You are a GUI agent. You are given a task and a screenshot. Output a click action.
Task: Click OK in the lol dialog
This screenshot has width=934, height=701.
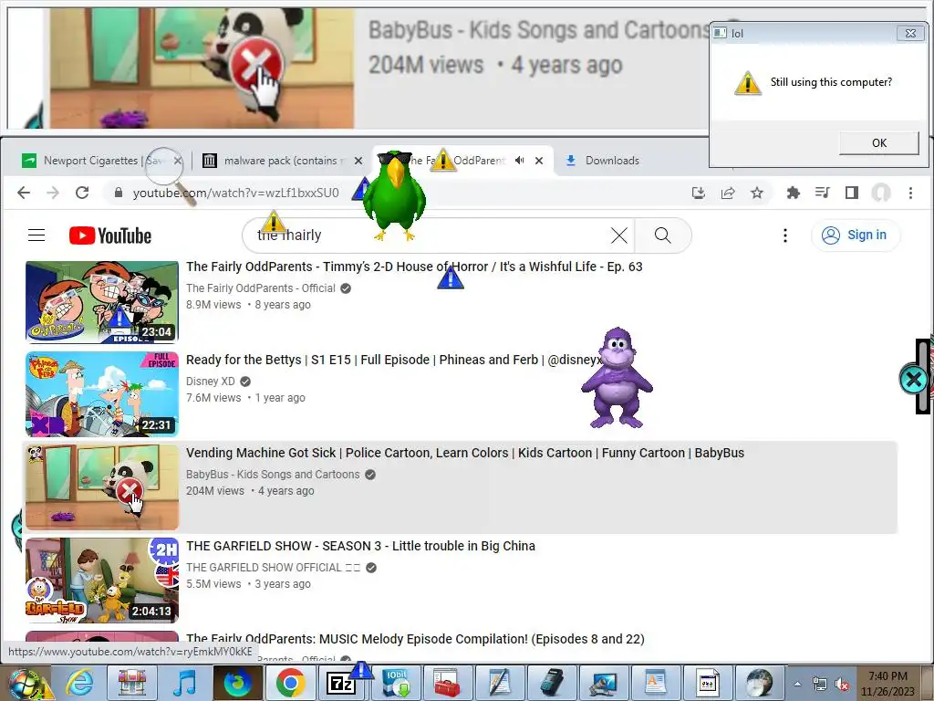[x=878, y=143]
